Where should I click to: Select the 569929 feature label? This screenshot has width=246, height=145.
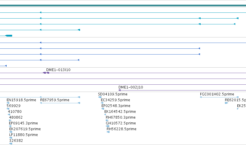(x=14, y=106)
